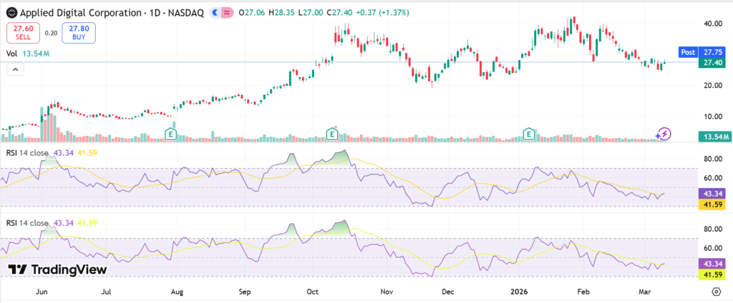The height and width of the screenshot is (303, 733).
Task: Click the green 13.54M volume axis label
Action: [x=714, y=136]
